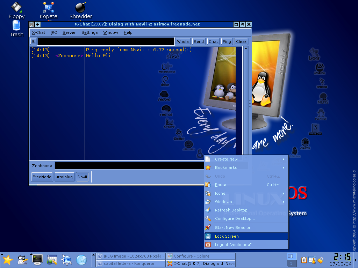Click the chat scrollbar up arrow
Image resolution: width=358 pixels, height=268 pixels.
tap(246, 49)
